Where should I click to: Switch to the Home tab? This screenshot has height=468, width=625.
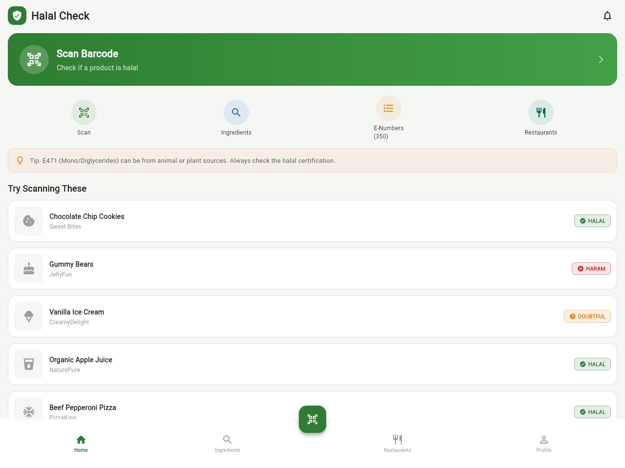(81, 444)
